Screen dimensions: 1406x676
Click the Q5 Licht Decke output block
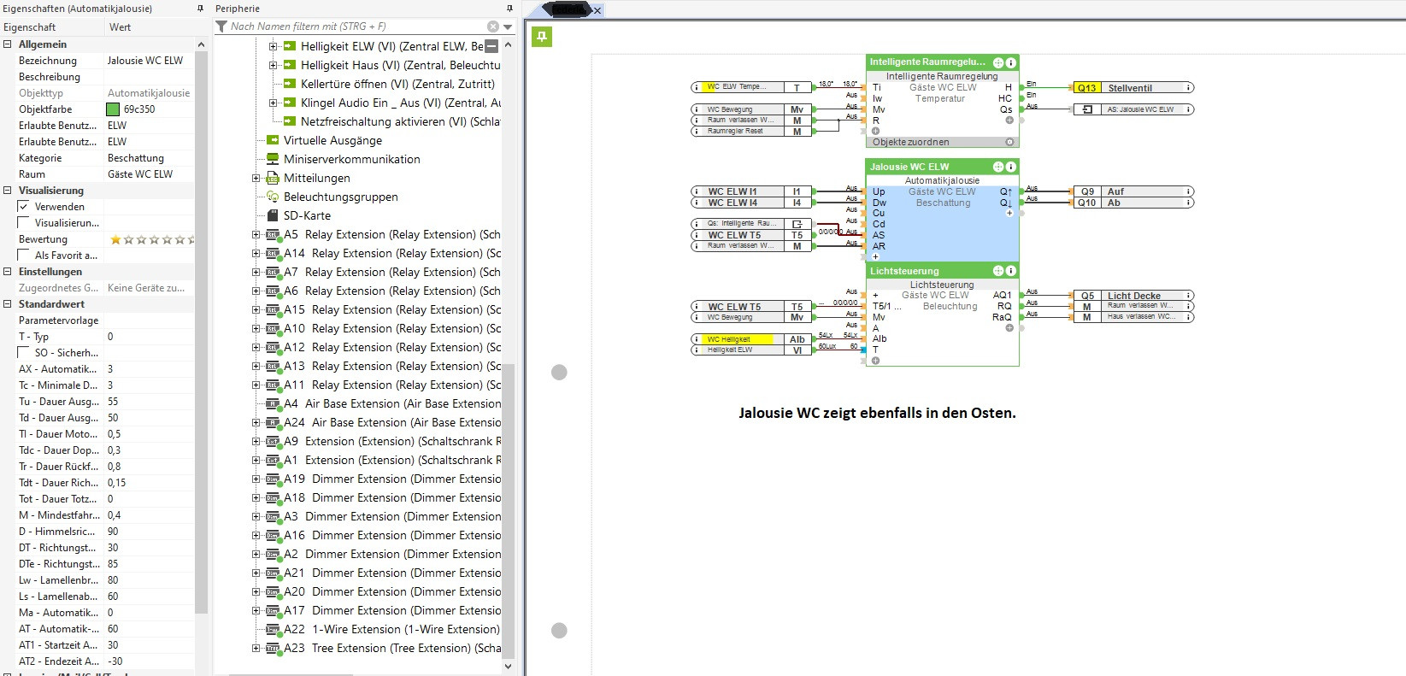click(1133, 296)
